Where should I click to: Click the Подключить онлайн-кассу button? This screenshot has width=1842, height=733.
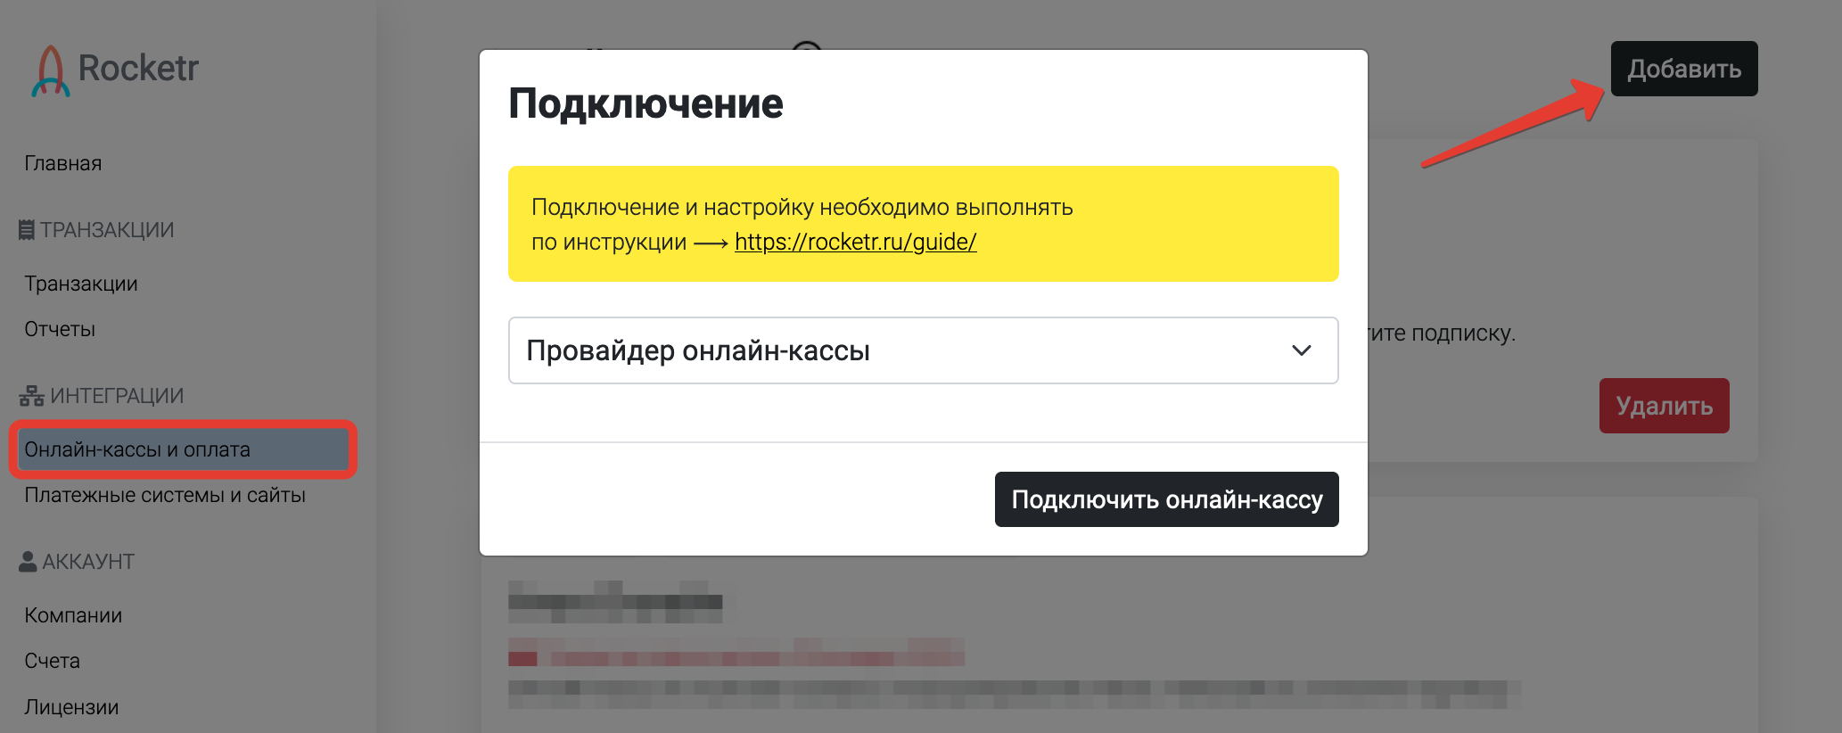pyautogui.click(x=1166, y=499)
